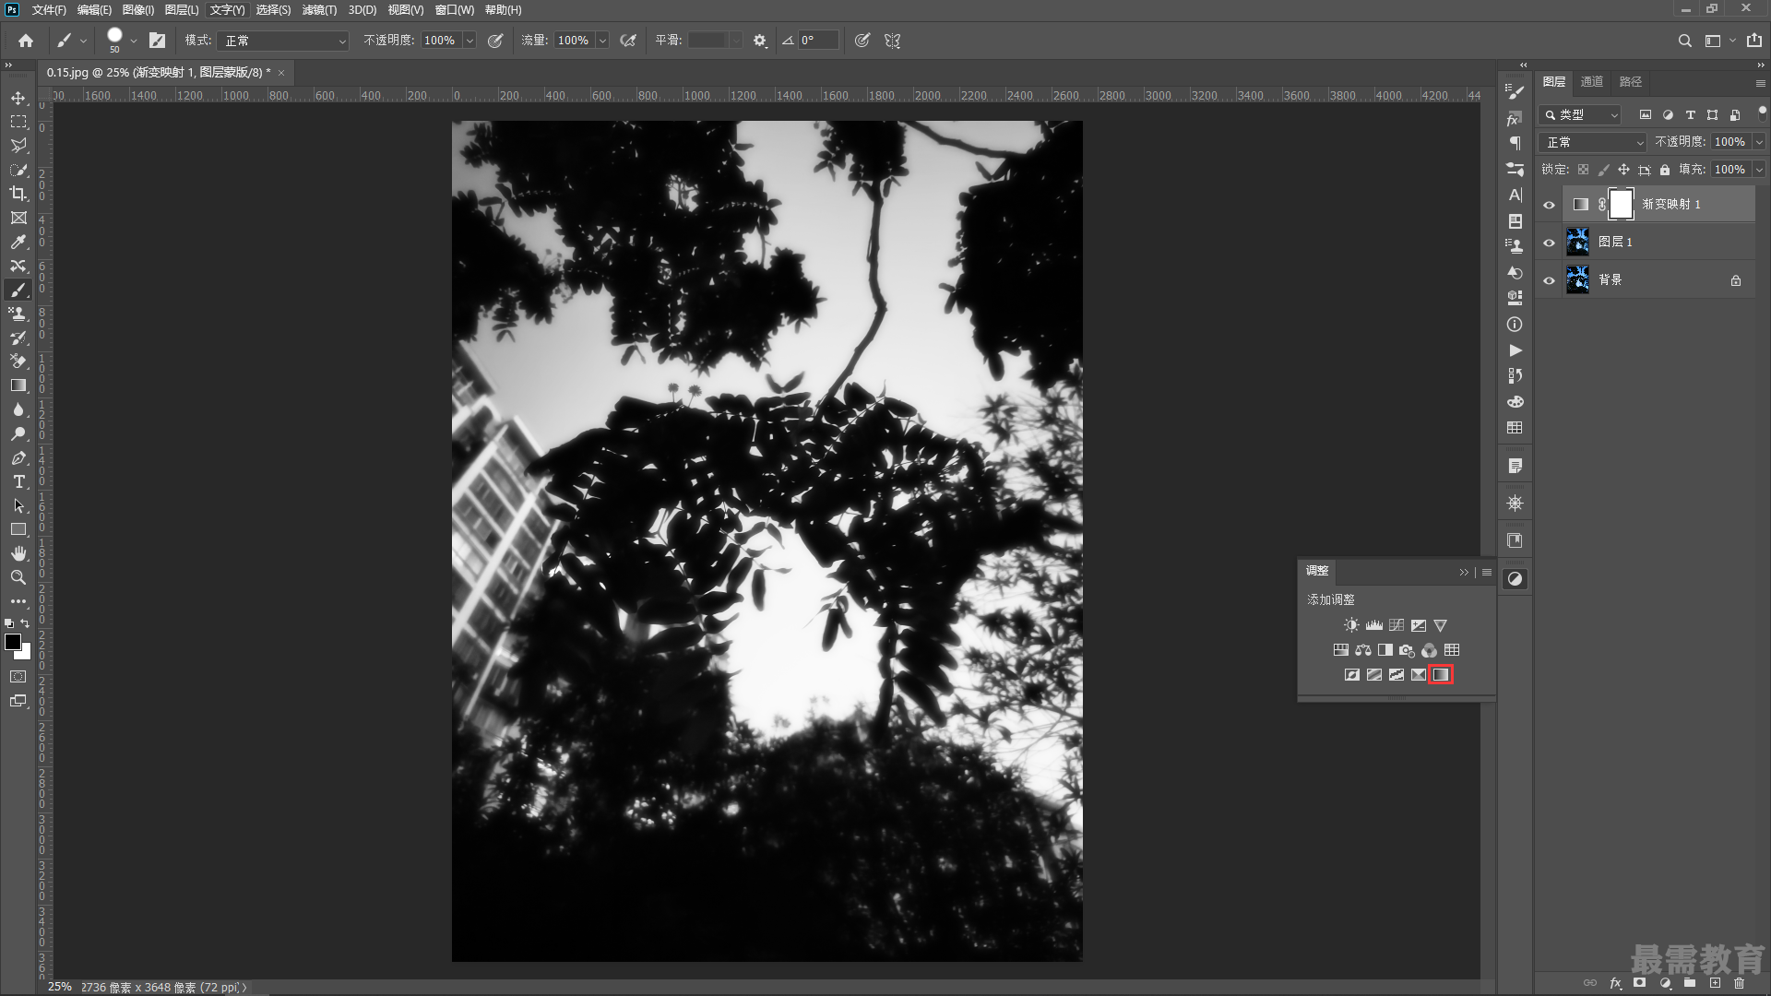Open the 滤镜(T) menu
Image resolution: width=1771 pixels, height=996 pixels.
319,9
